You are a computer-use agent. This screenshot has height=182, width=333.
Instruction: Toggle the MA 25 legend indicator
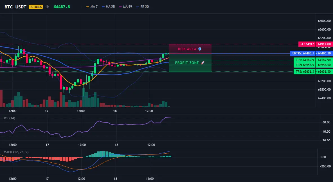pos(108,7)
